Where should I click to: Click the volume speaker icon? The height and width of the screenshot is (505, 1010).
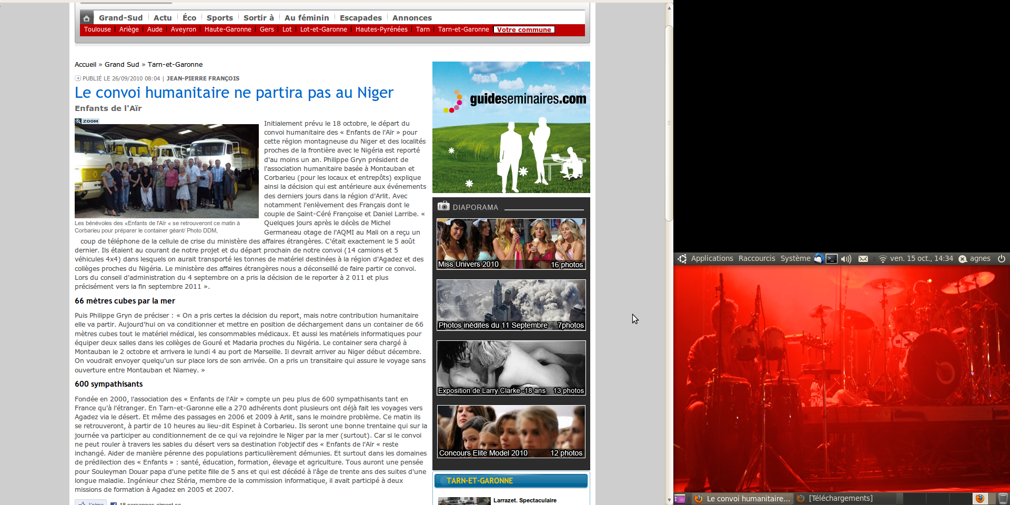click(x=846, y=259)
